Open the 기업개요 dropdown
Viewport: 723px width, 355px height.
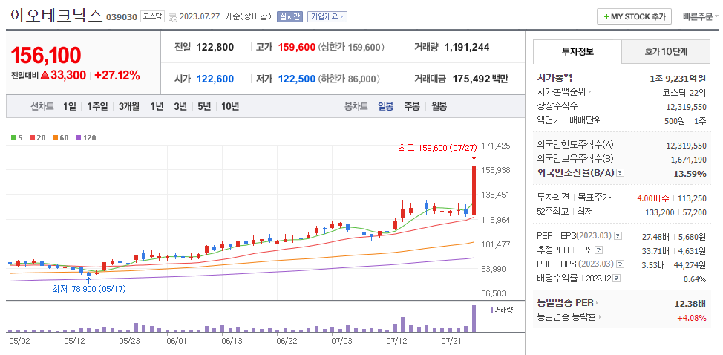327,16
